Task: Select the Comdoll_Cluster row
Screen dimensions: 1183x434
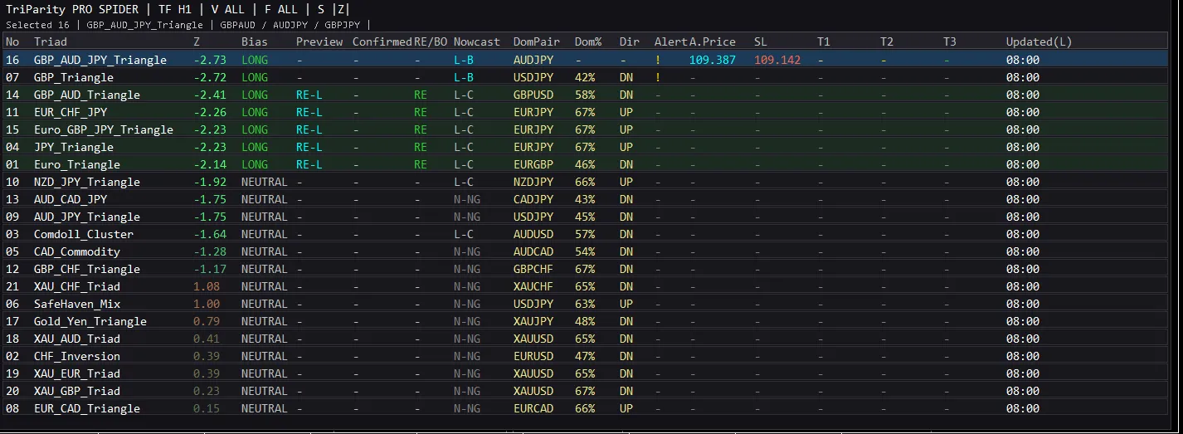Action: click(584, 234)
